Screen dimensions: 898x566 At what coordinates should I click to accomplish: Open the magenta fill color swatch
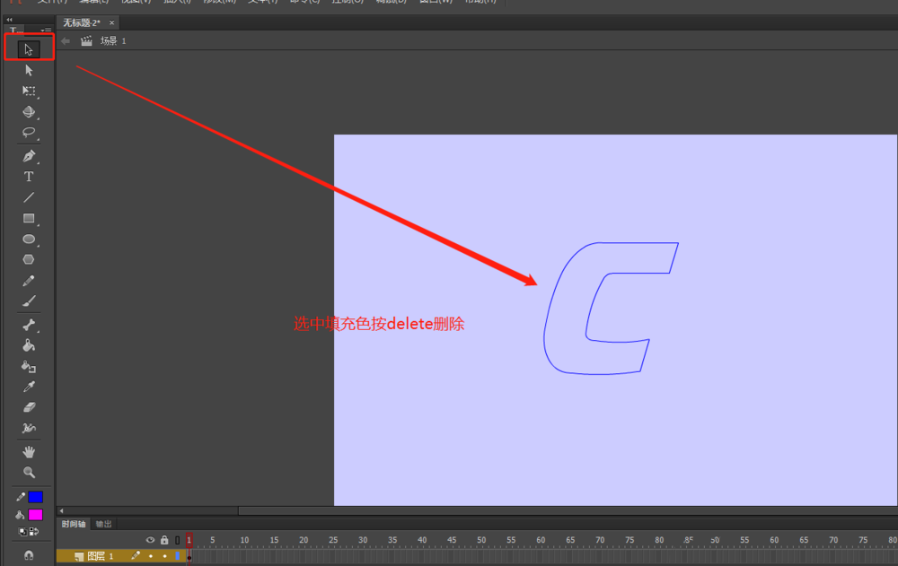coord(36,515)
